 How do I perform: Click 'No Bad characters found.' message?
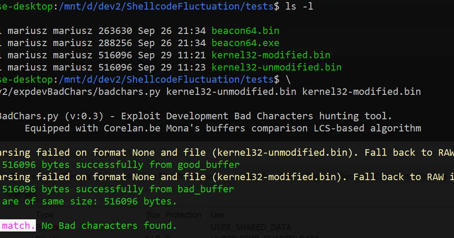pos(109,226)
